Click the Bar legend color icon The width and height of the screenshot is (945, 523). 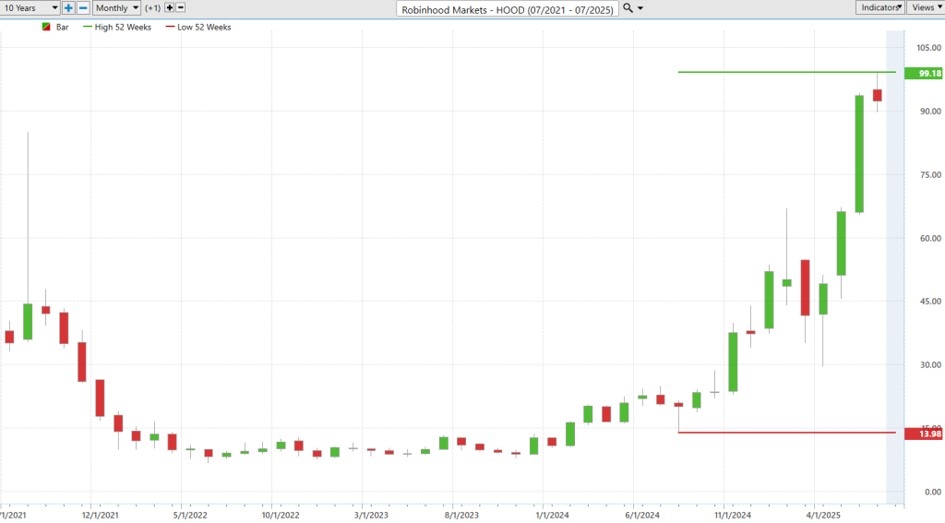tap(46, 27)
